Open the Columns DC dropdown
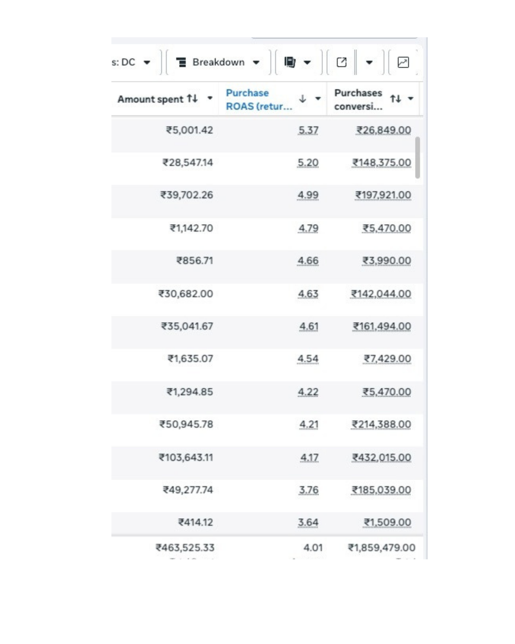 point(131,62)
